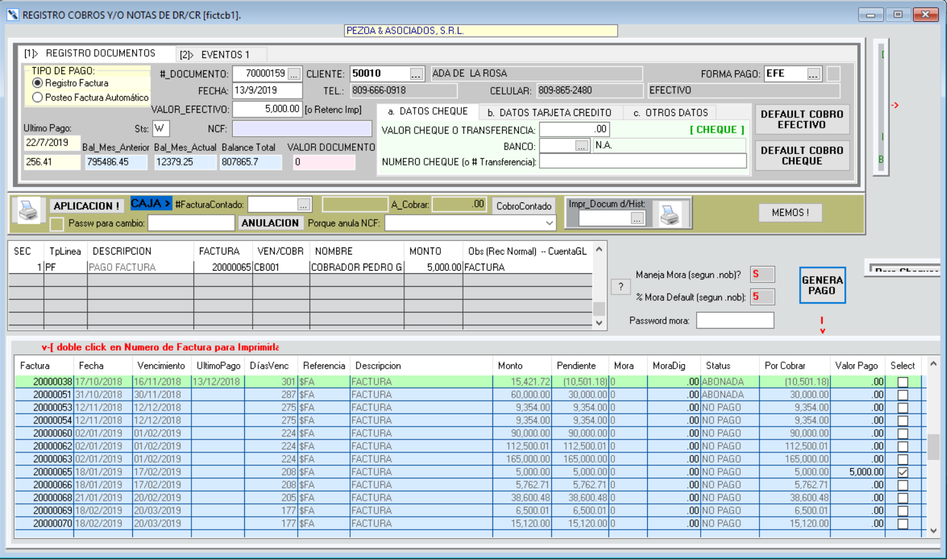The width and height of the screenshot is (947, 560).
Task: Click the A_Cobrar amount field
Action: (x=459, y=204)
